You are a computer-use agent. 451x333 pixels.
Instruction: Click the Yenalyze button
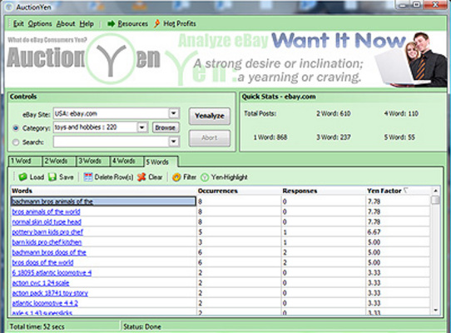(210, 116)
